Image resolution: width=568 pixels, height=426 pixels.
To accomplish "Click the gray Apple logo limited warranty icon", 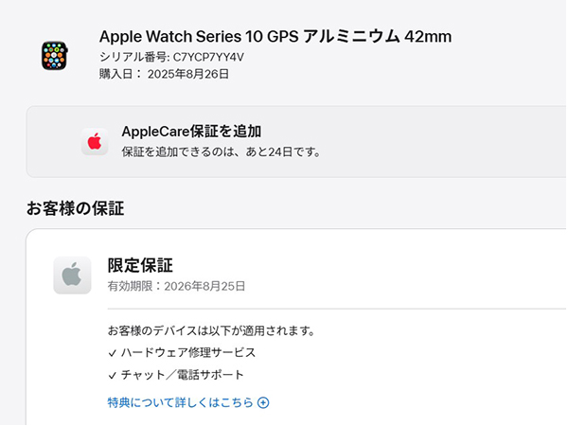I will [72, 275].
